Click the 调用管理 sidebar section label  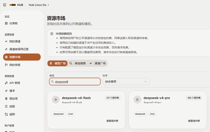[x=9, y=76]
